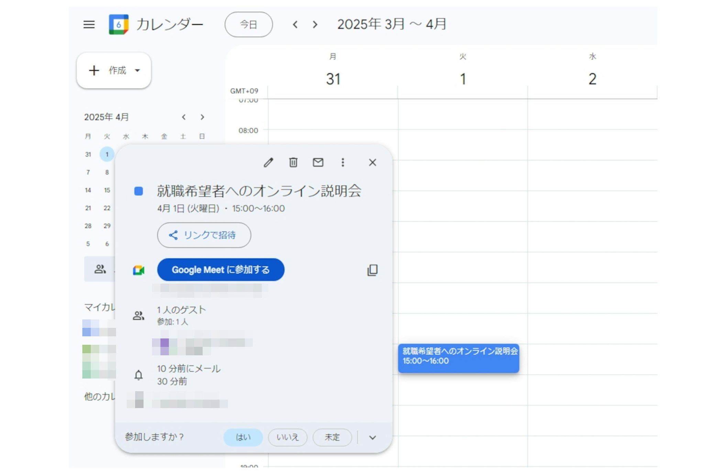Go to previous period in header

pyautogui.click(x=295, y=24)
